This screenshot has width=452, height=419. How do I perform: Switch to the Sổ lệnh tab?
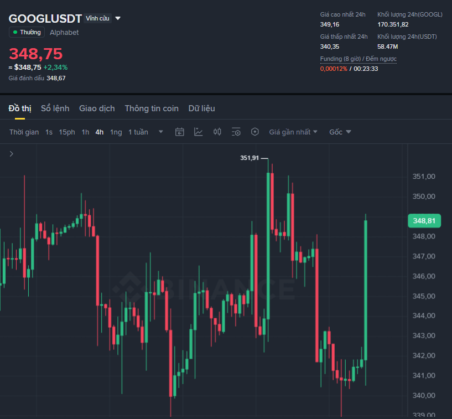point(55,108)
